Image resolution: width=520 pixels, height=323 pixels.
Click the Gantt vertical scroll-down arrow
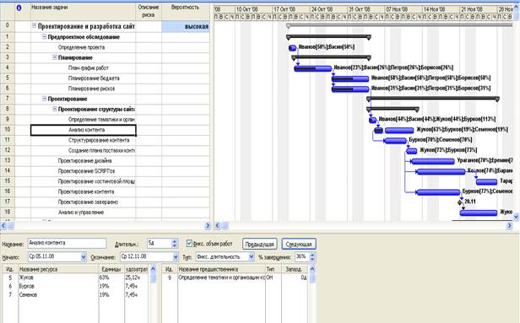point(516,217)
